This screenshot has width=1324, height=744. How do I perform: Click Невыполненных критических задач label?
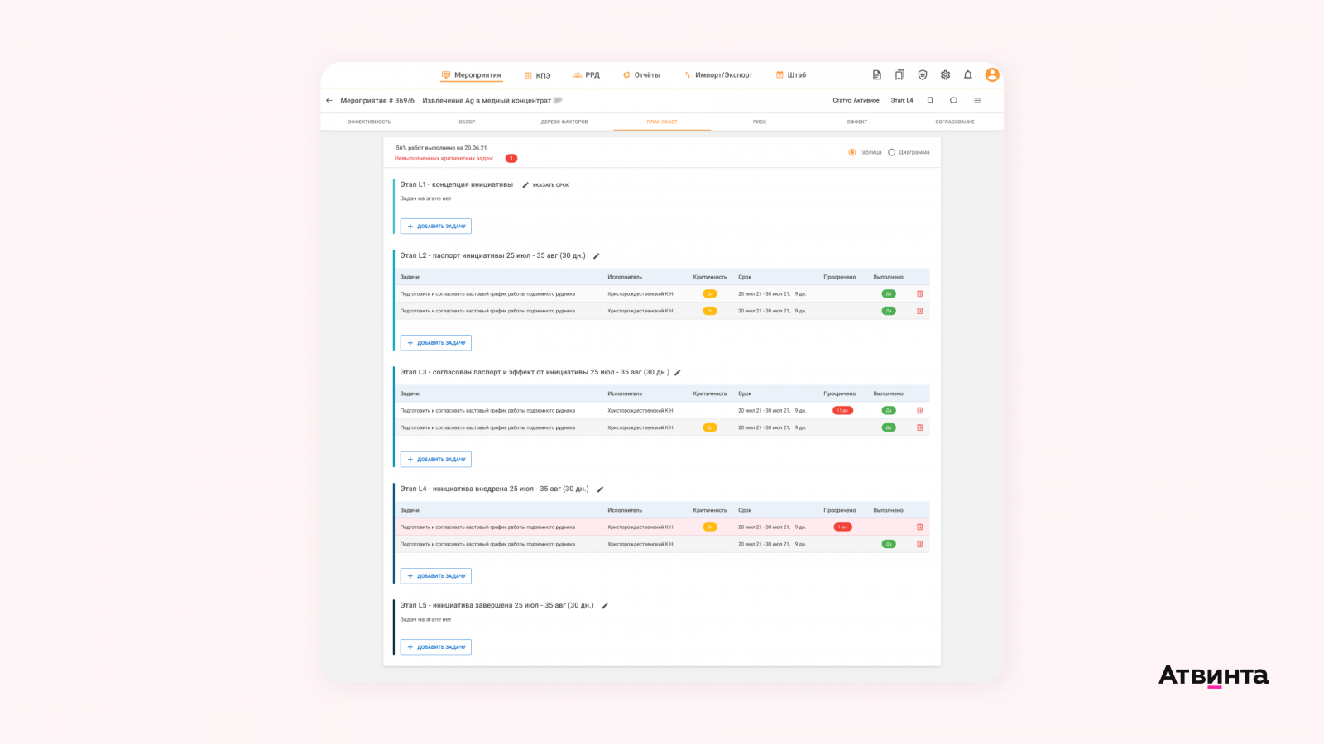pyautogui.click(x=444, y=159)
